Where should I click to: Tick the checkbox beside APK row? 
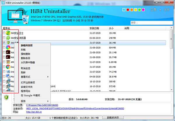[4, 62]
